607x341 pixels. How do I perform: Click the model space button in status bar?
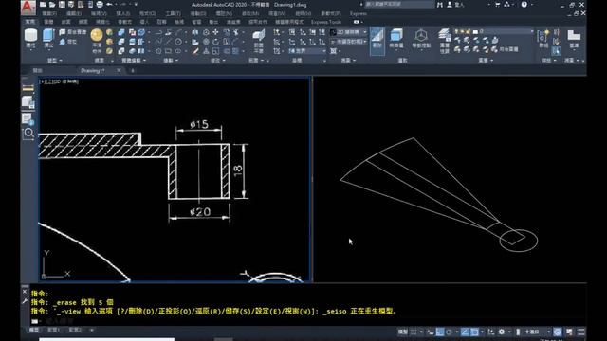402,332
